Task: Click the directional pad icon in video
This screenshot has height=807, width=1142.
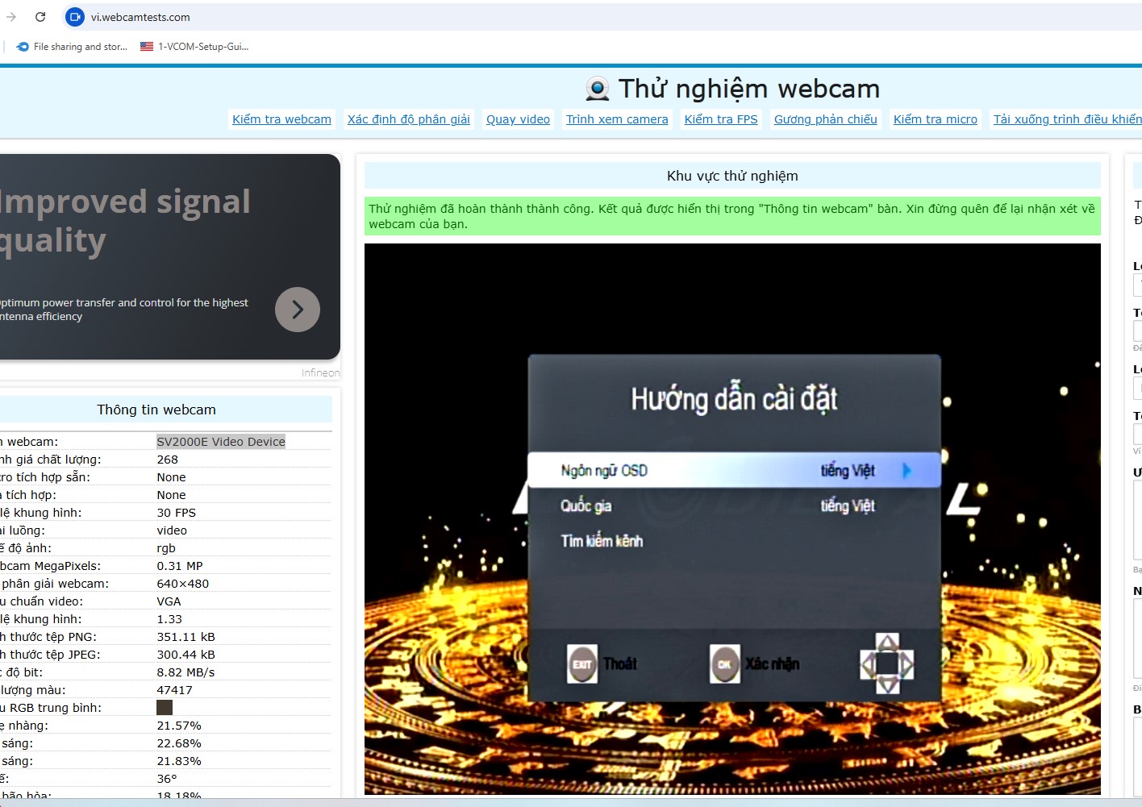Action: point(887,664)
